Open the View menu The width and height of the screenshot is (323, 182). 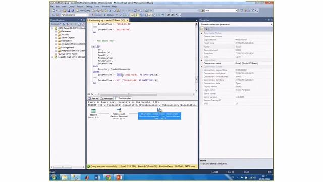pos(64,7)
